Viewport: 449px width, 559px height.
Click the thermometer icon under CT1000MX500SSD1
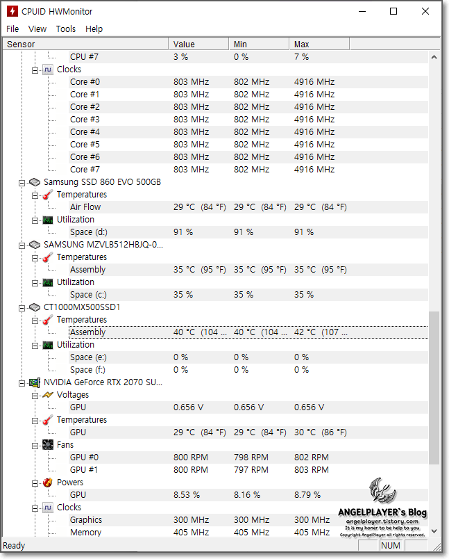48,320
